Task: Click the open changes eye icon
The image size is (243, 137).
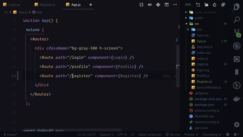Action: [150, 5]
